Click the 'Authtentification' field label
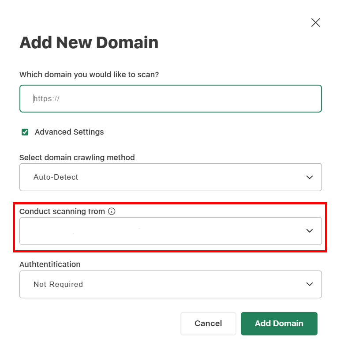340x350 pixels. point(50,264)
